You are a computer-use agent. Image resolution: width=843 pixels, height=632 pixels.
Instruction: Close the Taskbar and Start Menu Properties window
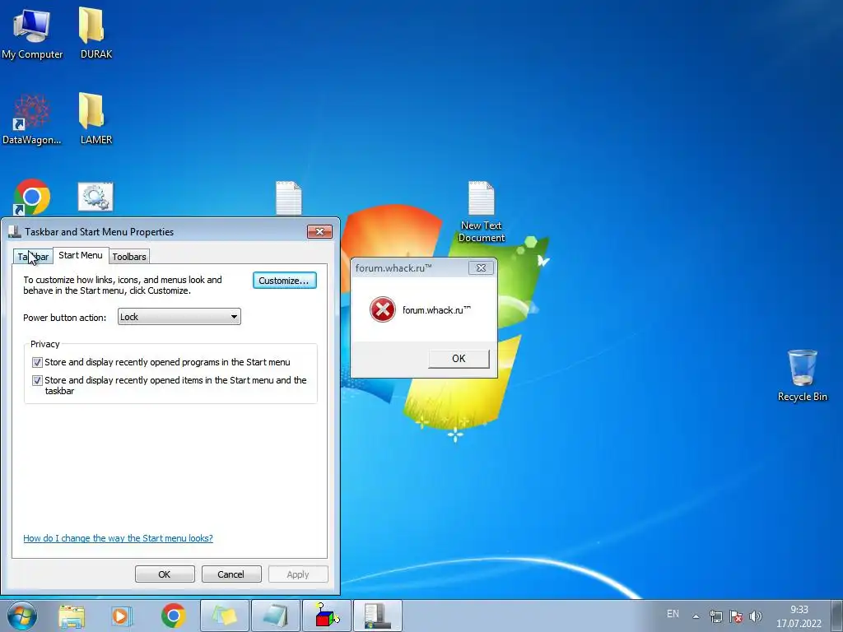(x=320, y=231)
